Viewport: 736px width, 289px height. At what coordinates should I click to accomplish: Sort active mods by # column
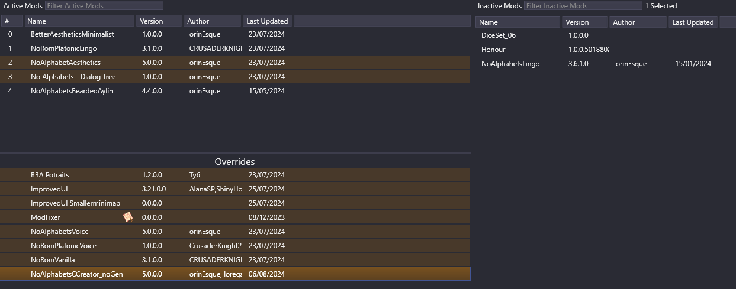[x=12, y=21]
